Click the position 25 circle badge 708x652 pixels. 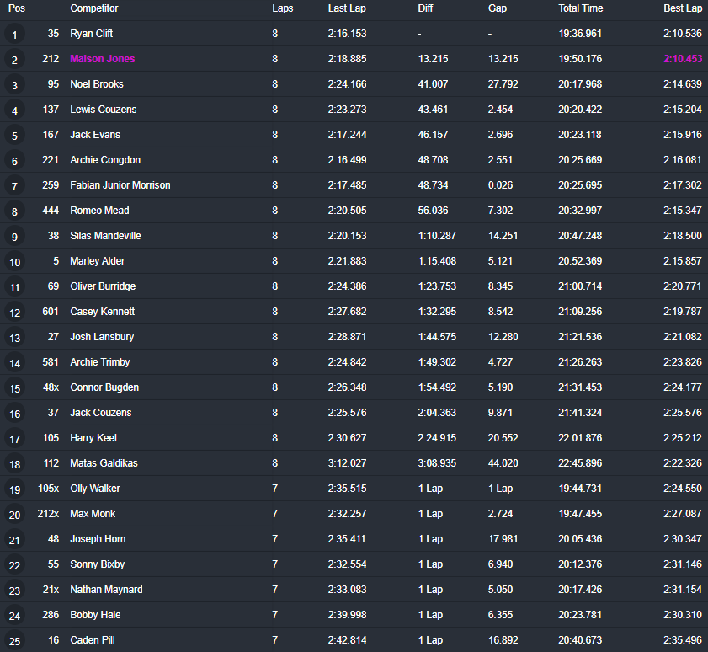(x=15, y=641)
